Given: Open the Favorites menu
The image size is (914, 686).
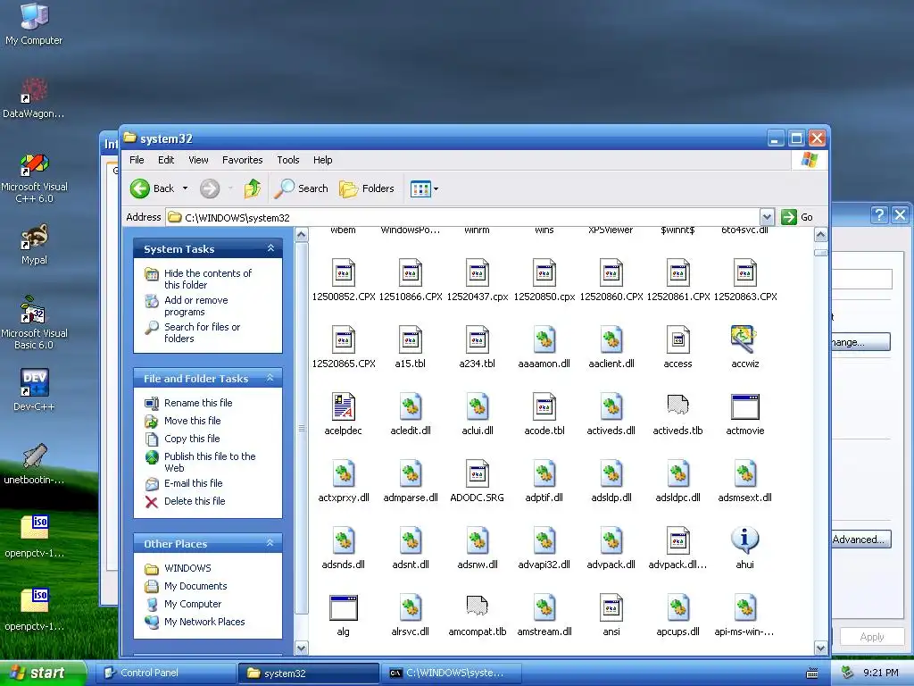Looking at the screenshot, I should [x=242, y=160].
